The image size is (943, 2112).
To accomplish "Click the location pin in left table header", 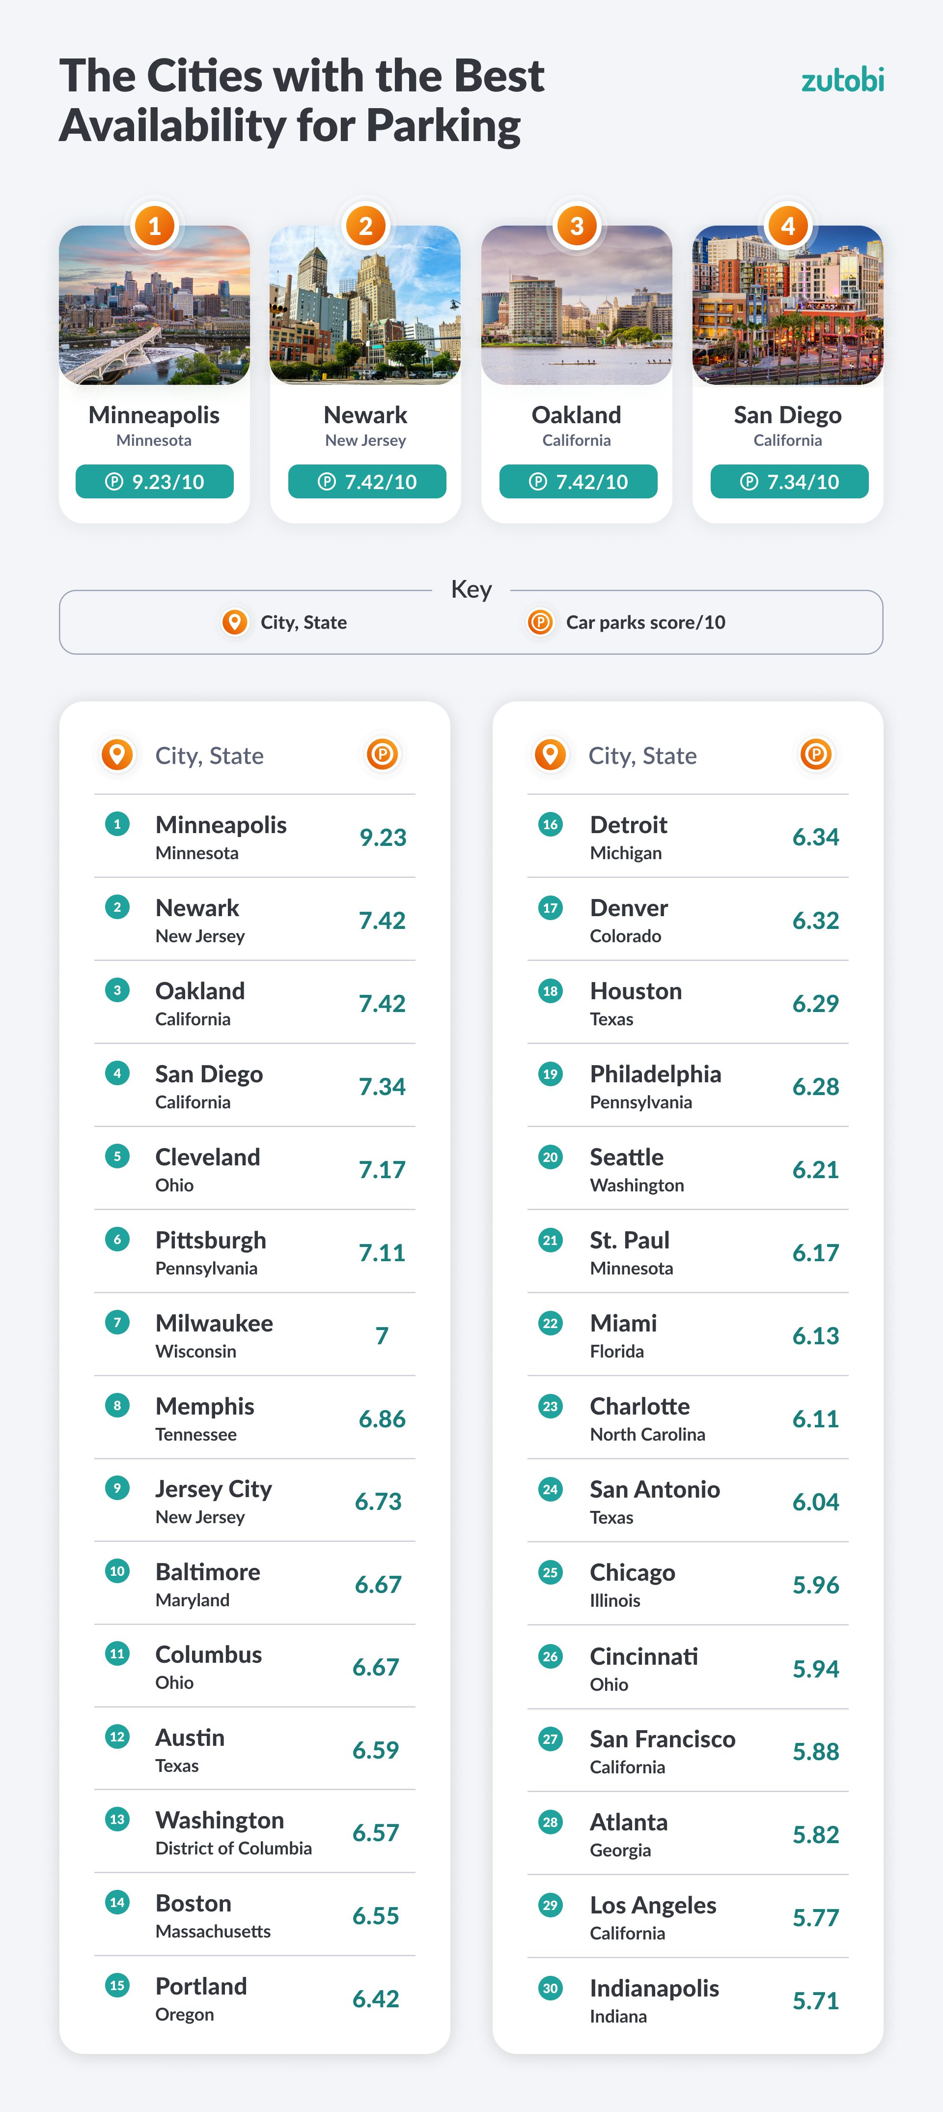I will (117, 754).
